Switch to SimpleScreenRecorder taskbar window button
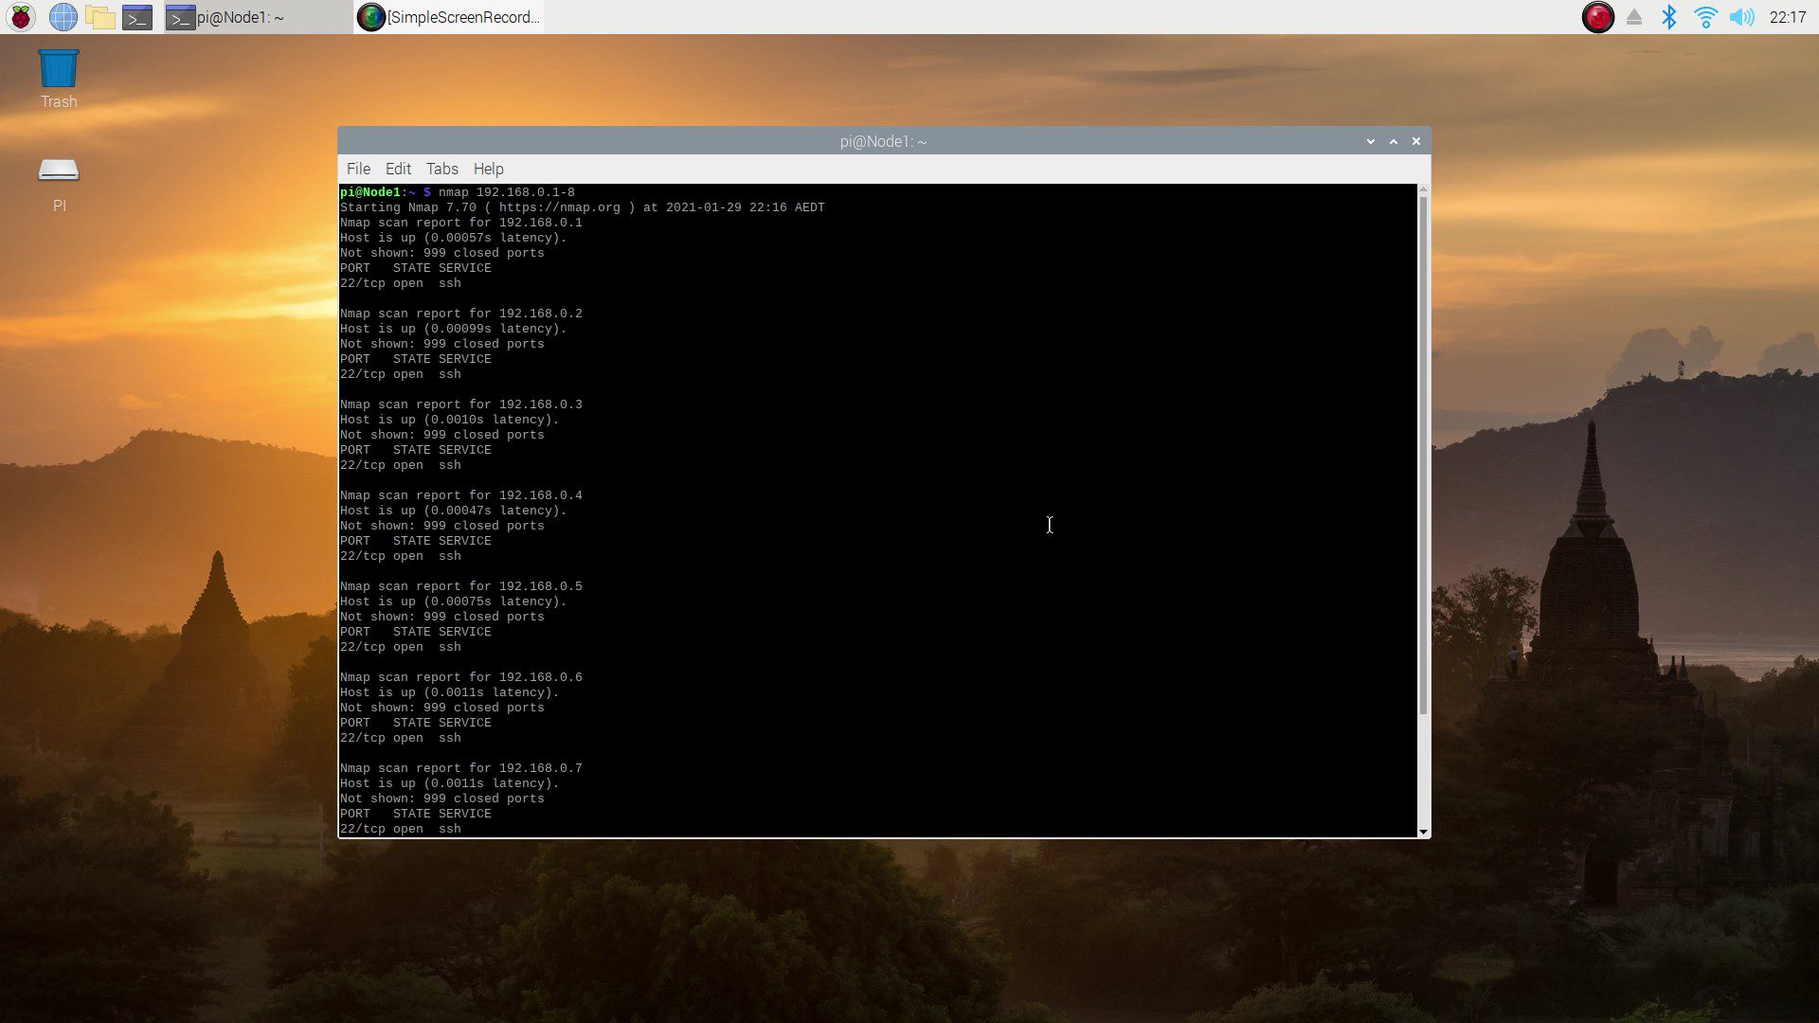 tap(450, 17)
